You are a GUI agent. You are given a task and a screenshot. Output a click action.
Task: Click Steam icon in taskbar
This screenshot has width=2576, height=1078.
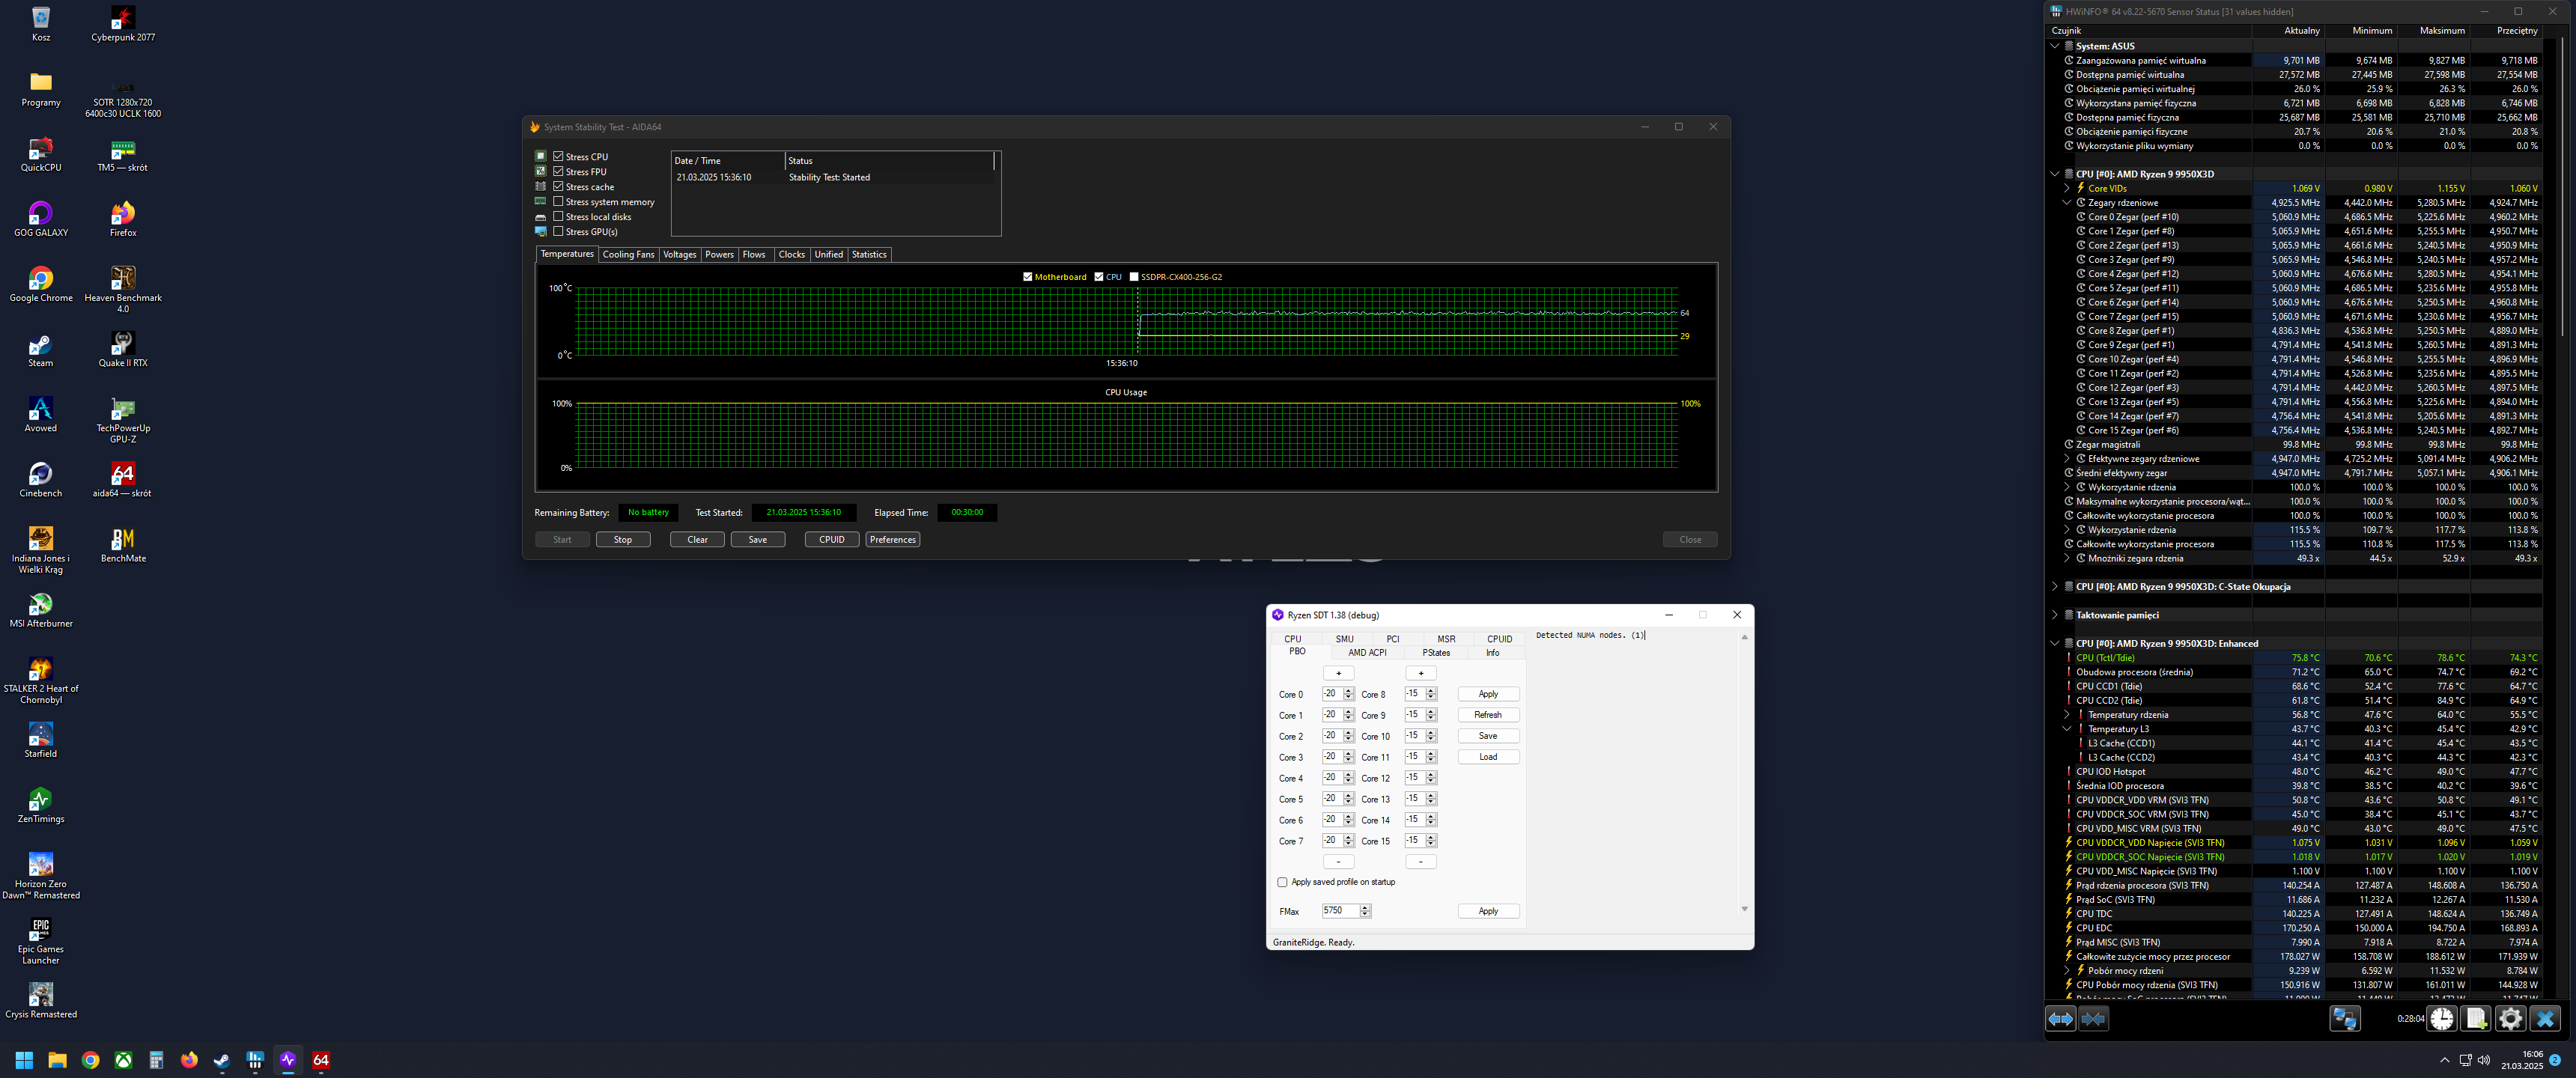click(x=222, y=1060)
